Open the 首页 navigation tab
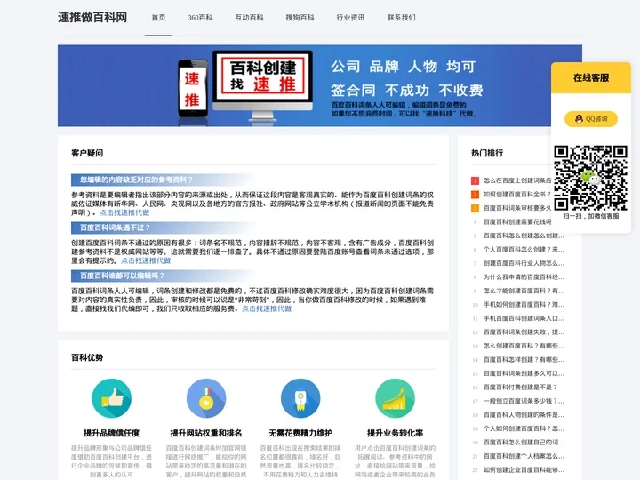Image resolution: width=640 pixels, height=480 pixels. click(x=158, y=18)
